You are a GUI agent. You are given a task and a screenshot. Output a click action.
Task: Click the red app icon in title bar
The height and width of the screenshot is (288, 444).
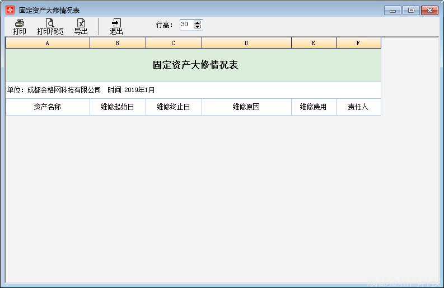[x=10, y=10]
